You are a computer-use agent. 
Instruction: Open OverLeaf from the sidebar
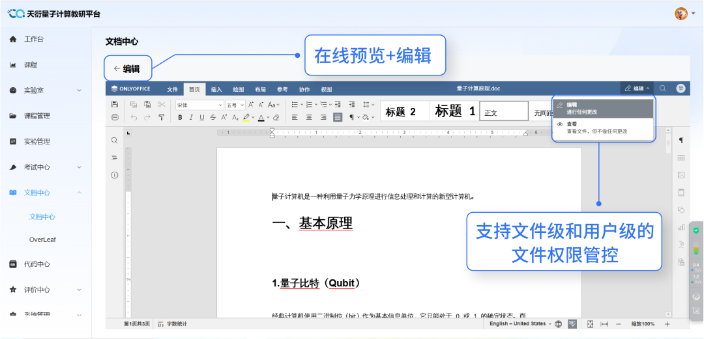[x=42, y=239]
